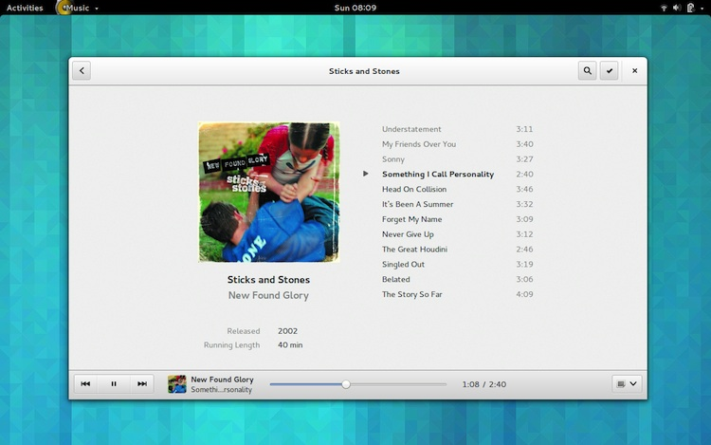Click the large Sticks and Stones cover art

(x=269, y=192)
